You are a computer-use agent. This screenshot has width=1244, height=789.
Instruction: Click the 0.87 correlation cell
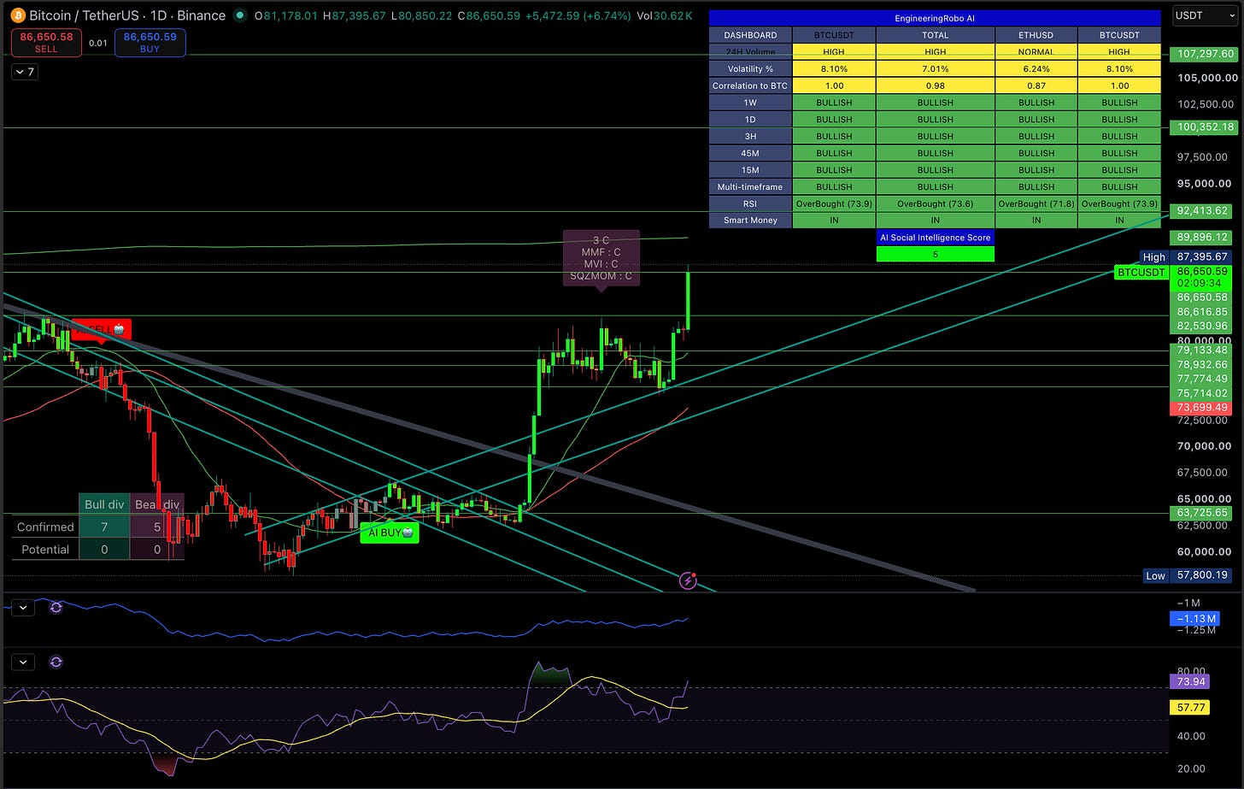tap(1036, 85)
